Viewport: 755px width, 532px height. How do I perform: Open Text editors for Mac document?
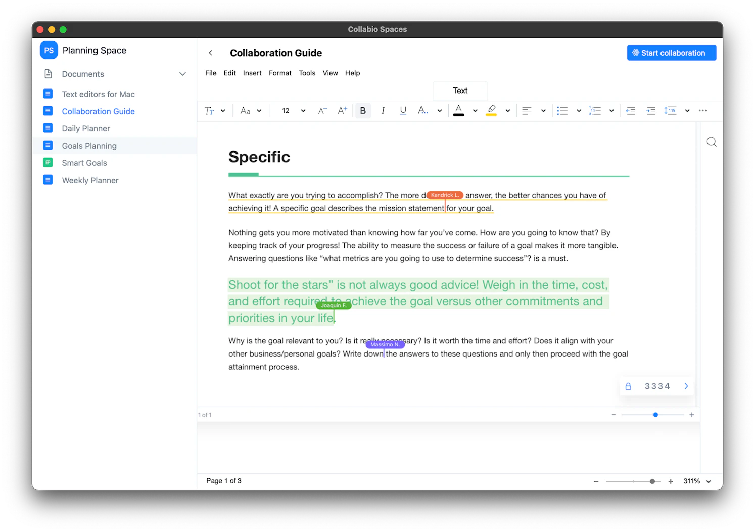coord(115,94)
